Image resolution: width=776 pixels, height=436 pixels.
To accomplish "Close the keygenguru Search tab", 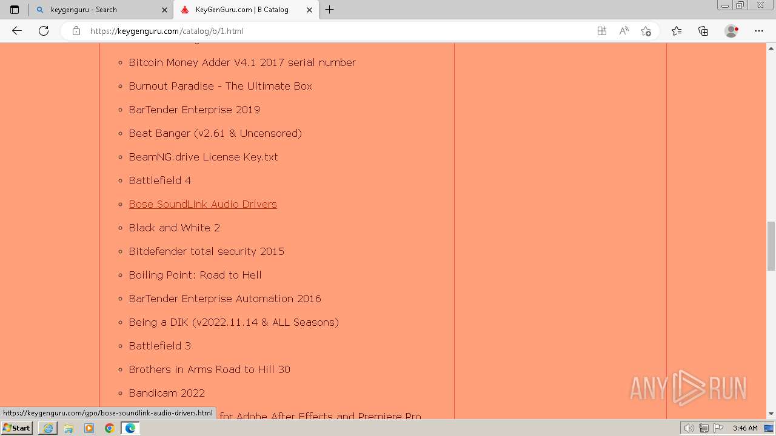I will (164, 10).
